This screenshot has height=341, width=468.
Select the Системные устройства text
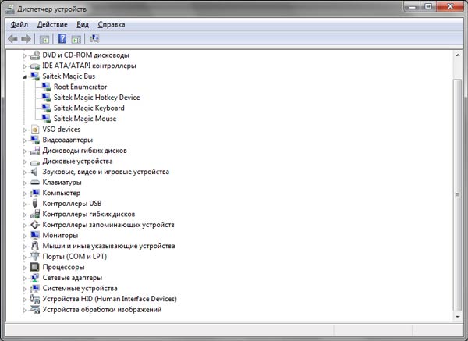[x=80, y=289]
